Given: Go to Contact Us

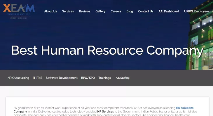Looking at the screenshot, I should pos(146,11).
